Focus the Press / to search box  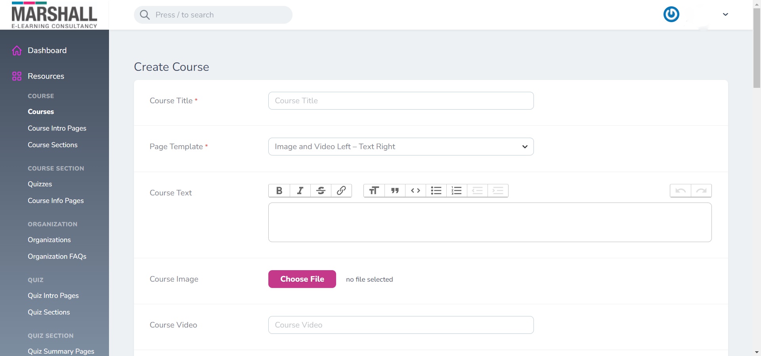tap(213, 15)
